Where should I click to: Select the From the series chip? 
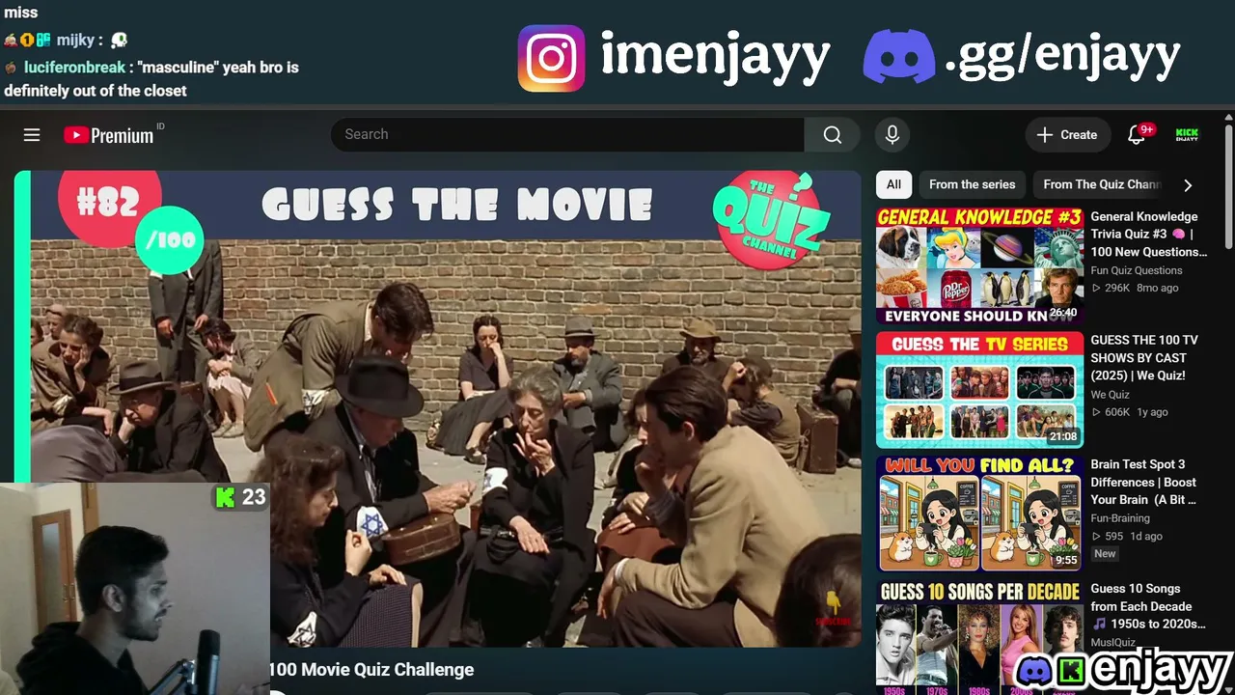[972, 184]
